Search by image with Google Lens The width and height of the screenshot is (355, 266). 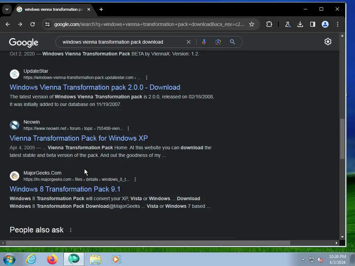coord(218,42)
